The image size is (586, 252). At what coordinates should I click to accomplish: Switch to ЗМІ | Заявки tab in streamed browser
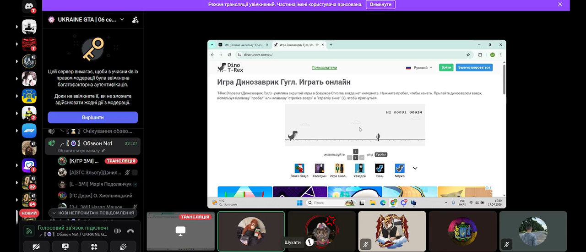[x=243, y=45]
